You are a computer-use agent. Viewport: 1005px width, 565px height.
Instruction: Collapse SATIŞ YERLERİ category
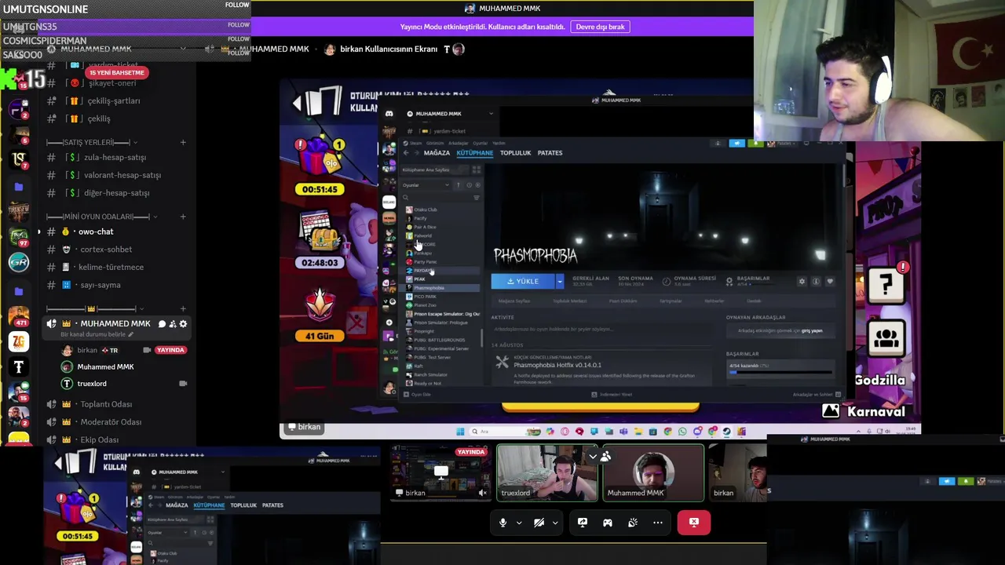[92, 142]
